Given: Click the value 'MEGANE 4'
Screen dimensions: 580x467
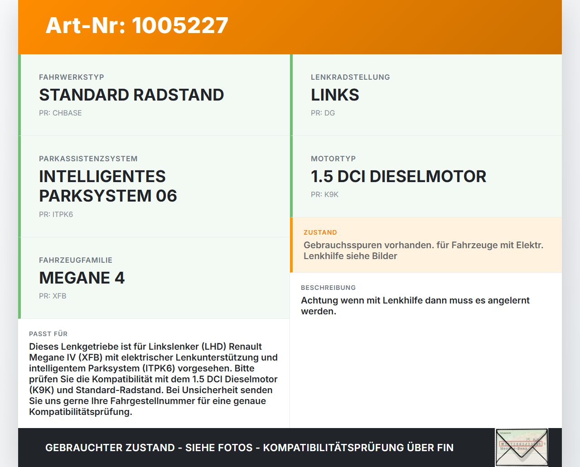Looking at the screenshot, I should click(82, 278).
